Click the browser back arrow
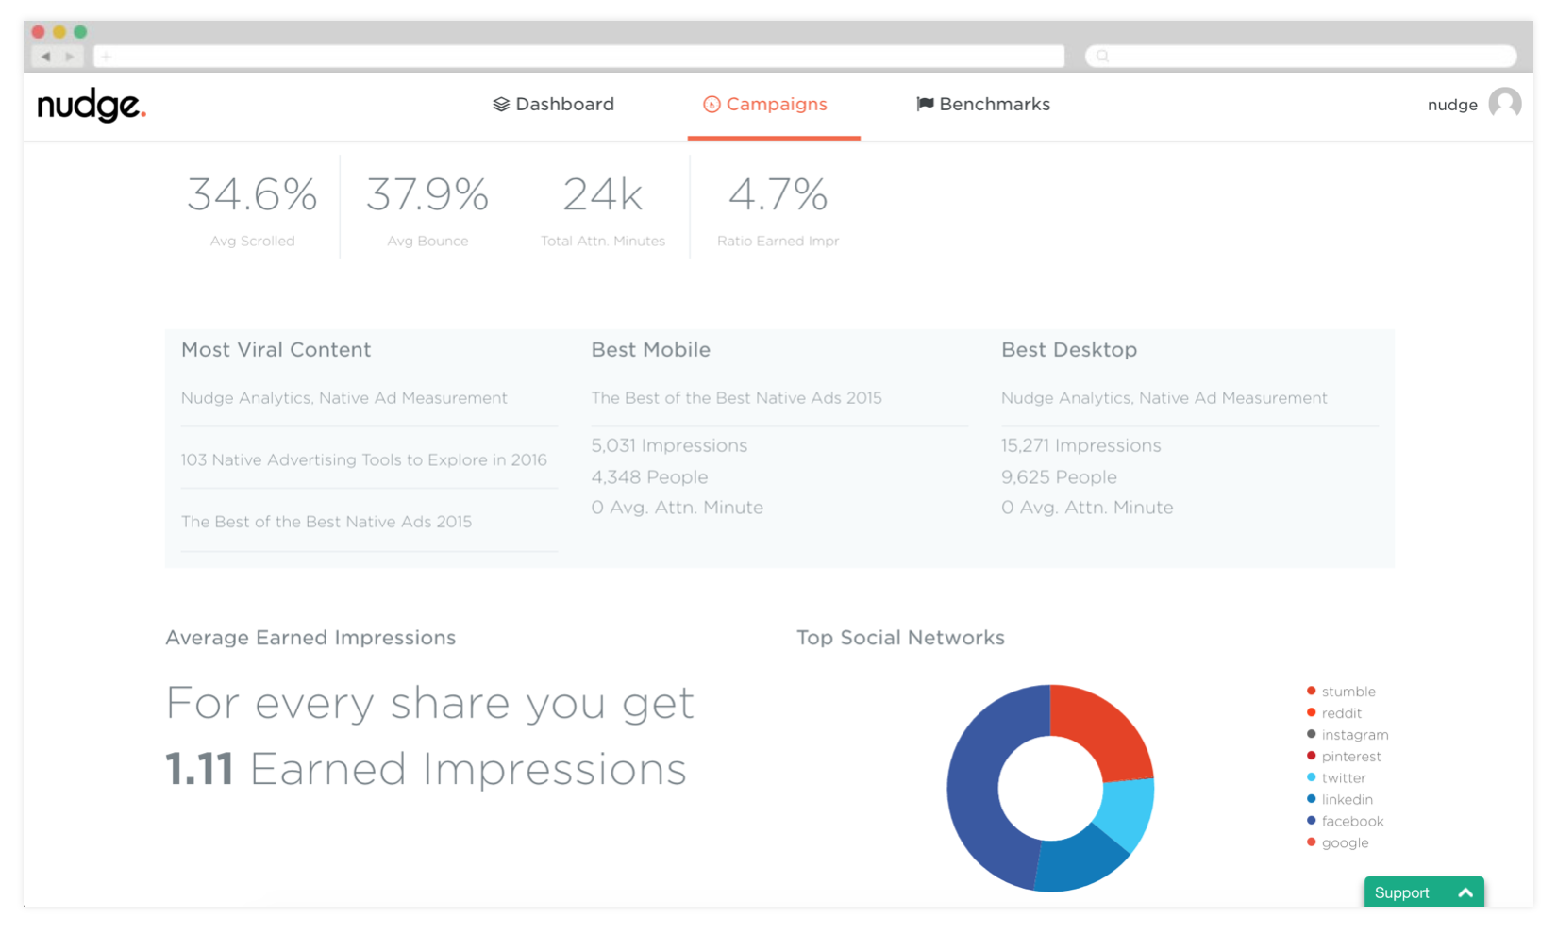The image size is (1557, 934). click(x=45, y=56)
